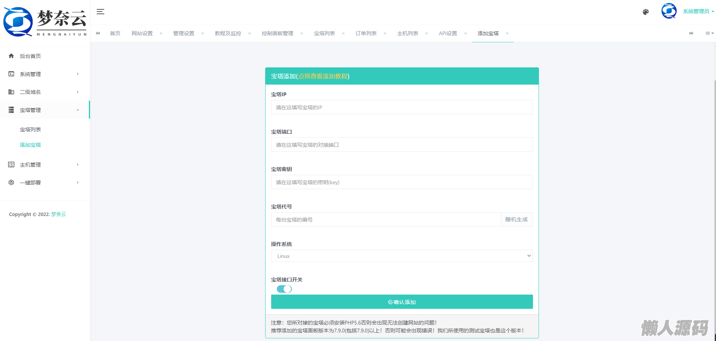Viewport: 716px width, 341px height.
Task: Select 宝塔列表 in the sidebar submenu
Action: pyautogui.click(x=30, y=130)
